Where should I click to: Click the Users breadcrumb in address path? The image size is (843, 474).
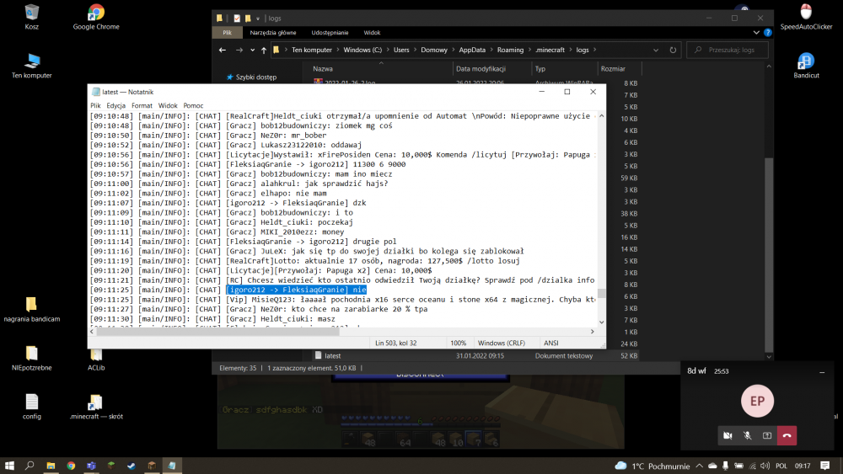coord(401,51)
